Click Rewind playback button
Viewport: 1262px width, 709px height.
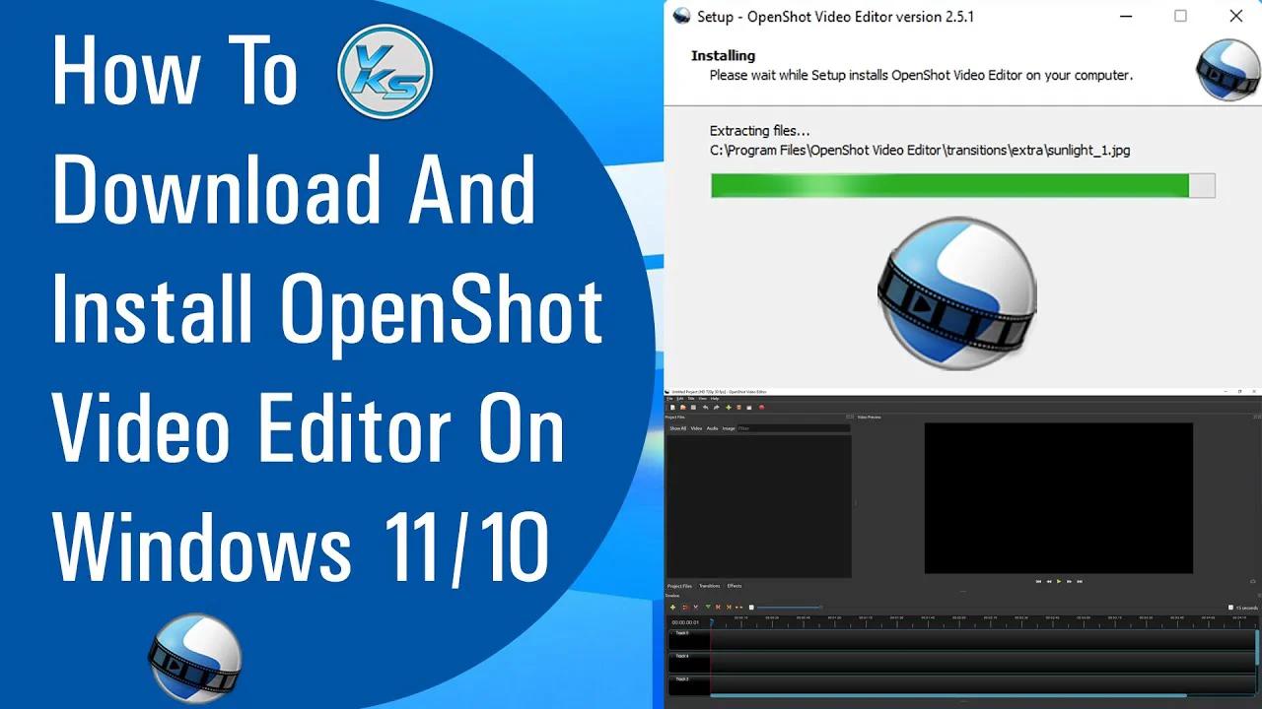(x=1049, y=581)
